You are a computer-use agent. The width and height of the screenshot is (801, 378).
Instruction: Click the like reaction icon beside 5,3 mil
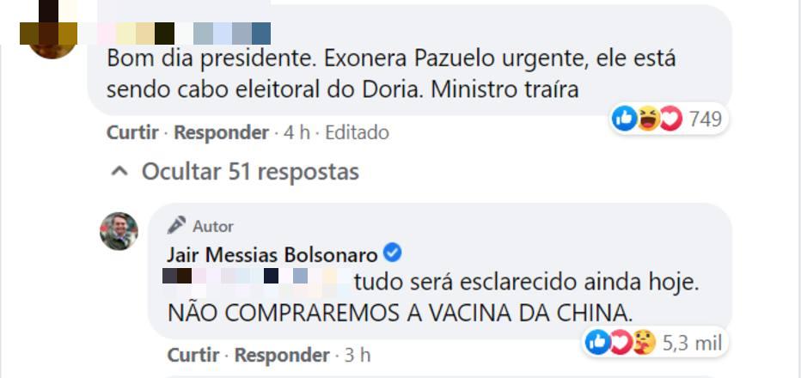[596, 343]
